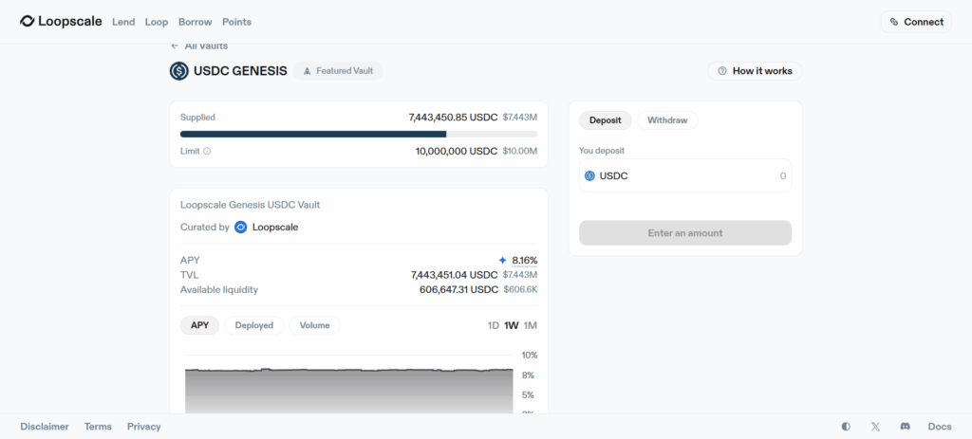Click the USDC deposit amount field
This screenshot has height=439, width=972.
click(x=685, y=175)
